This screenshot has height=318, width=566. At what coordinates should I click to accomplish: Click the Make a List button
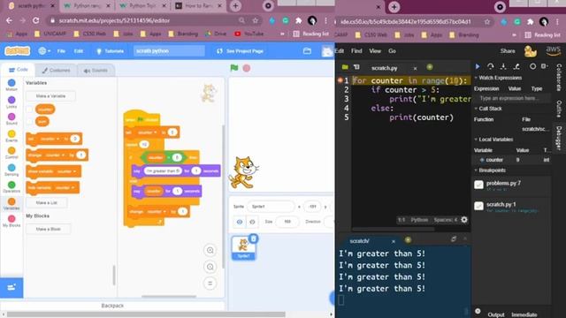click(47, 202)
